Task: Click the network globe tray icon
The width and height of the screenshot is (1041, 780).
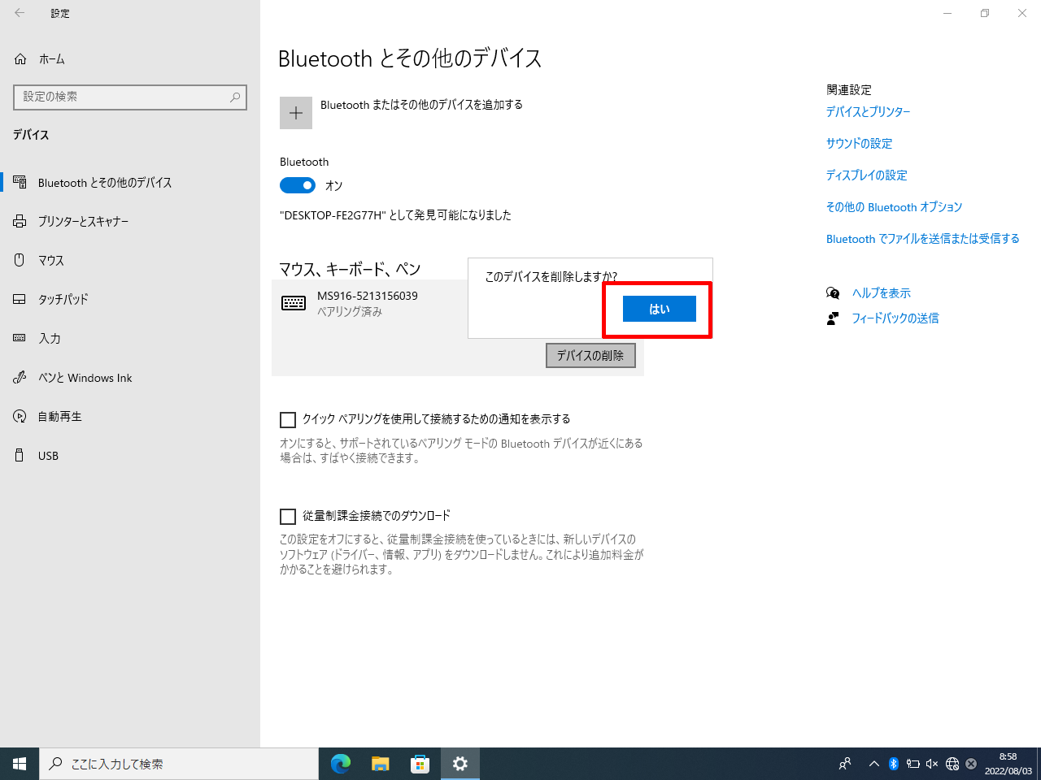Action: pos(952,764)
